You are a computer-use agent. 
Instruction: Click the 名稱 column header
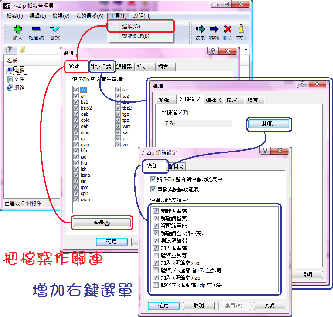tap(25, 61)
